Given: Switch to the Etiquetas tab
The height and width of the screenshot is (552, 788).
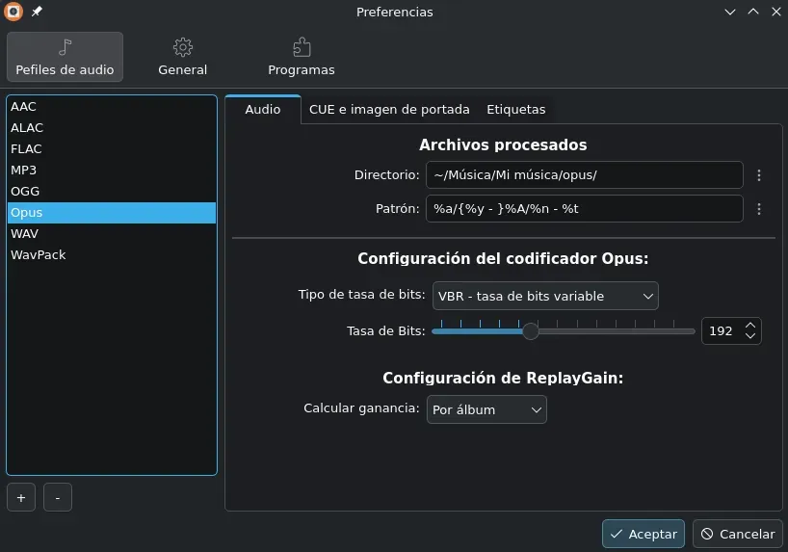Looking at the screenshot, I should coord(515,110).
